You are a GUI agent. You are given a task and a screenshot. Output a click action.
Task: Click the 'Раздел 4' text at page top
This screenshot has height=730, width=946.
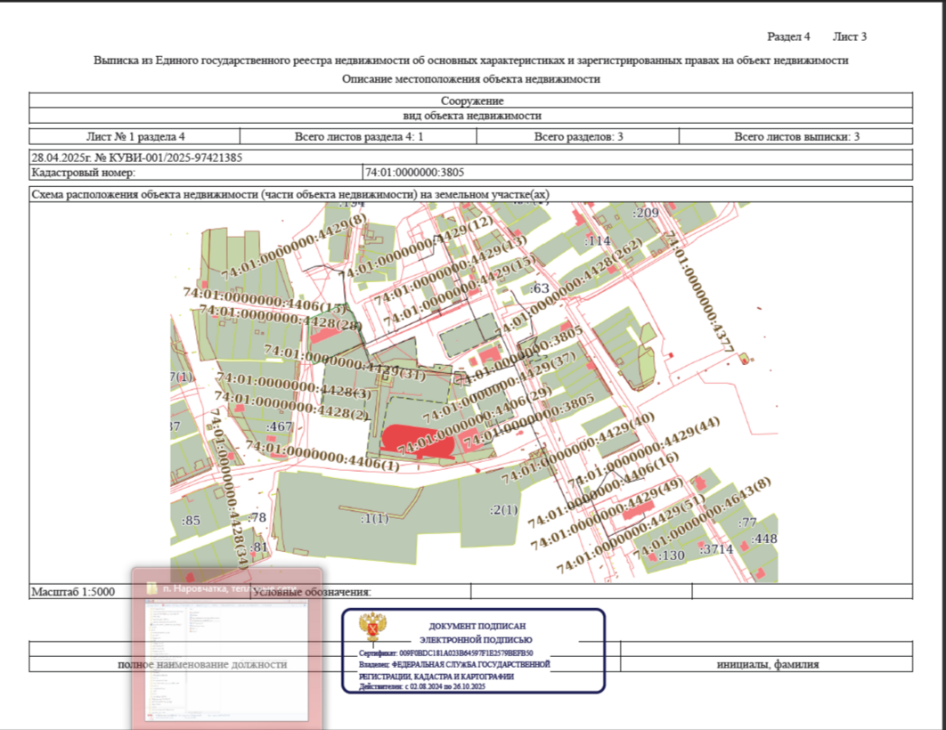(x=788, y=36)
